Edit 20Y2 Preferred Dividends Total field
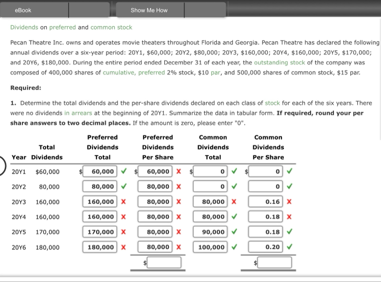Screen dimensions: 381x282 [100, 187]
